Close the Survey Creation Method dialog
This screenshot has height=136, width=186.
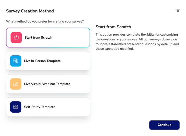[x=178, y=11]
